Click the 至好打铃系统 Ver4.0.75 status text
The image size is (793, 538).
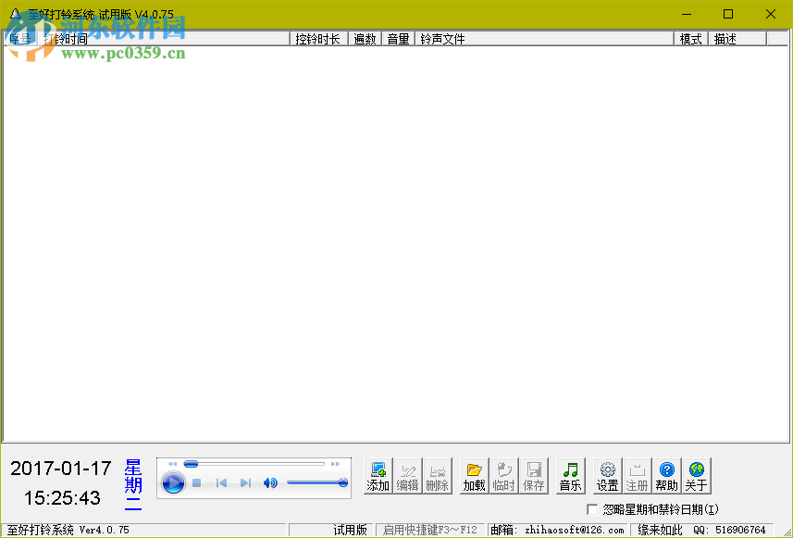tap(68, 530)
